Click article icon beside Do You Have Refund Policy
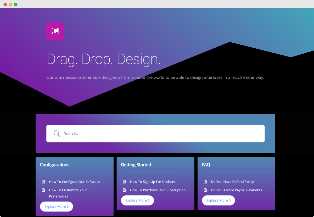 point(205,181)
